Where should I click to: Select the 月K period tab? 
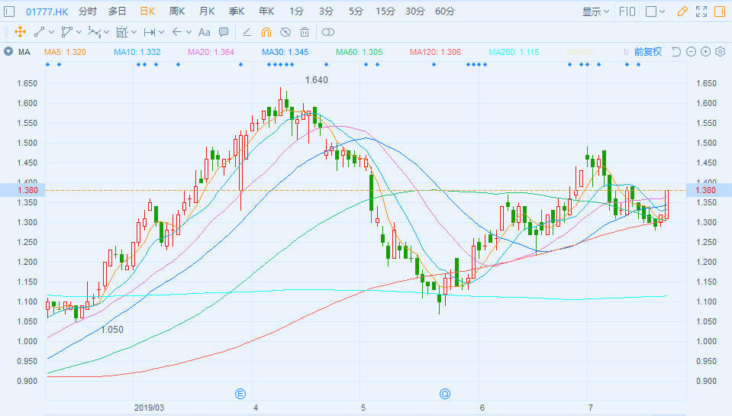pos(207,11)
